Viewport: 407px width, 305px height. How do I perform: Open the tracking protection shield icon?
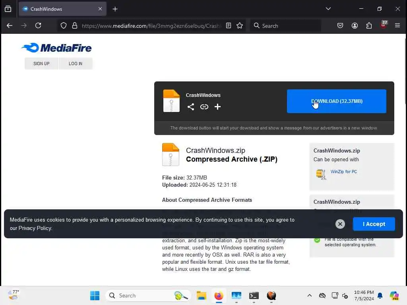coord(63,25)
